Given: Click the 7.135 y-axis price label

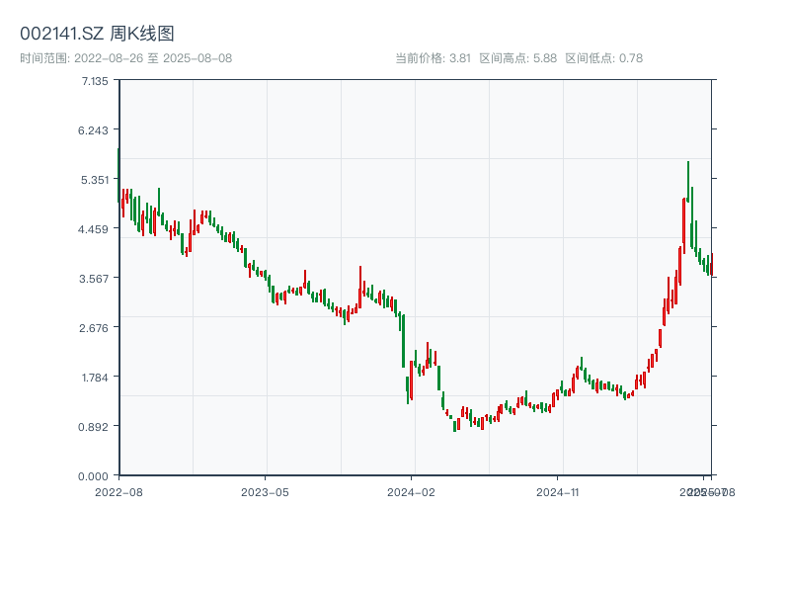Looking at the screenshot, I should click(95, 80).
